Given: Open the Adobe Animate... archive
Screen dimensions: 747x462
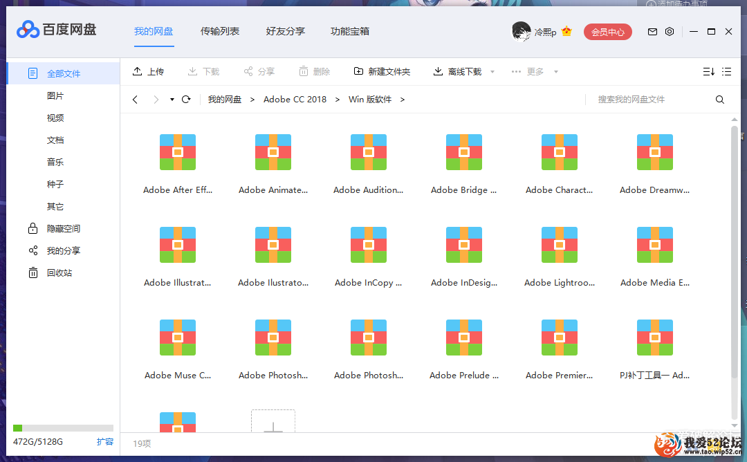Looking at the screenshot, I should point(273,152).
